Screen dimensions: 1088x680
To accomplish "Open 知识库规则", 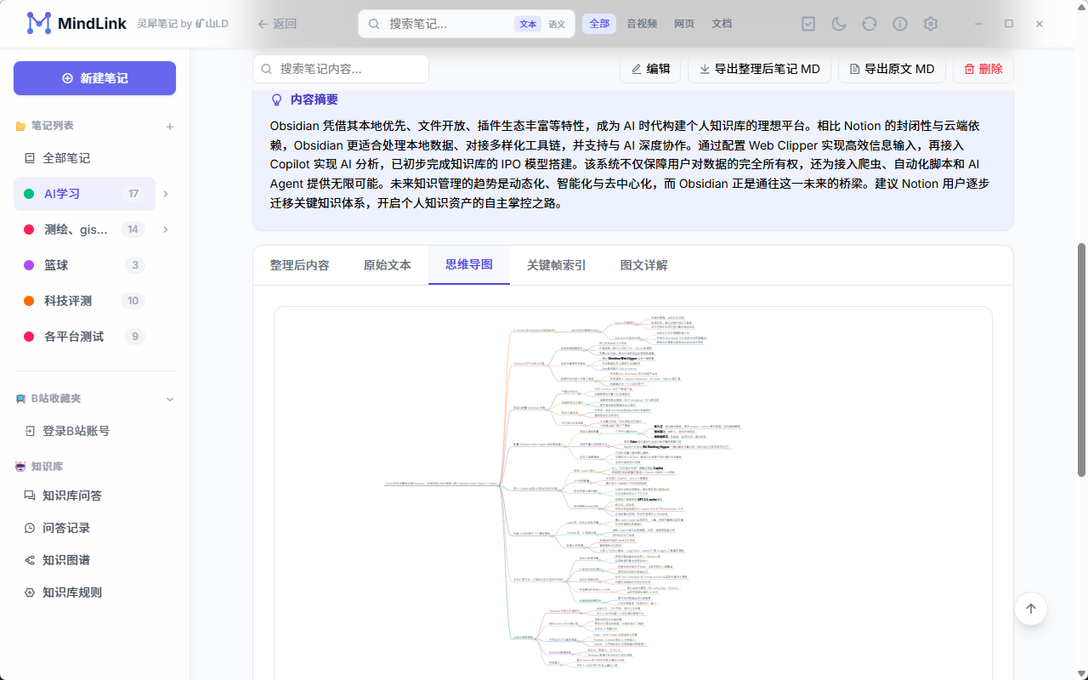I will pyautogui.click(x=94, y=592).
